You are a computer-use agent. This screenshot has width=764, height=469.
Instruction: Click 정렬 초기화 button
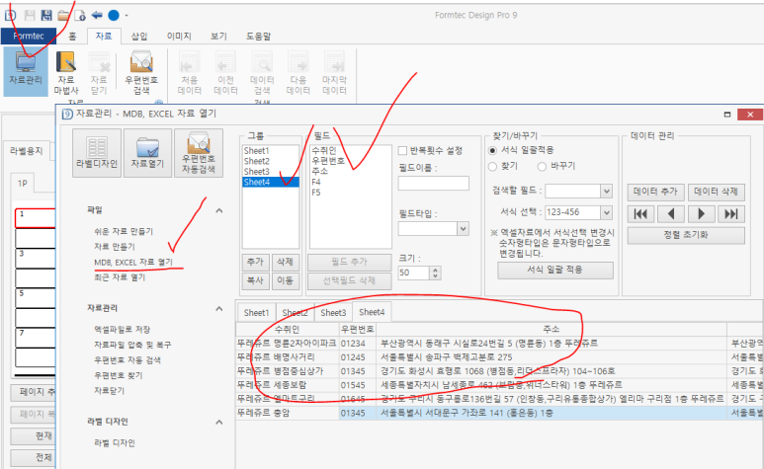click(x=686, y=235)
